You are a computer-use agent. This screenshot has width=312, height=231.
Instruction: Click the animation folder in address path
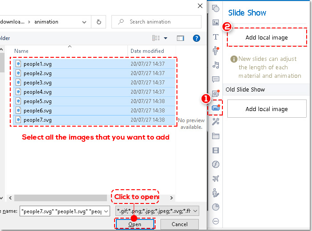click(x=46, y=22)
